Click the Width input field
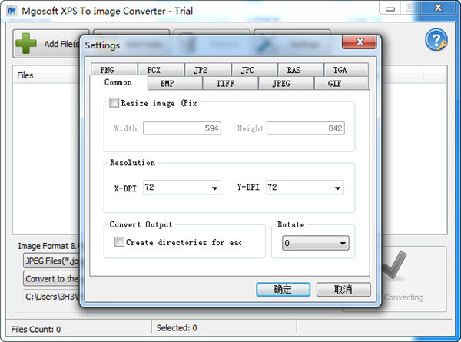This screenshot has width=461, height=342. click(x=182, y=128)
